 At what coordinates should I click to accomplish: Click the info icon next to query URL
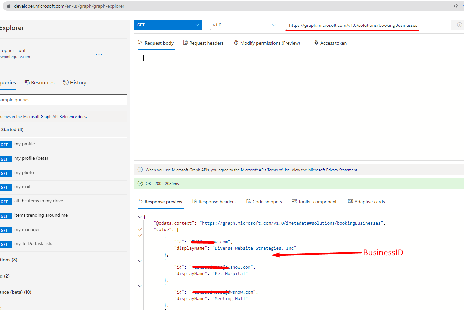(x=460, y=25)
